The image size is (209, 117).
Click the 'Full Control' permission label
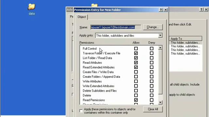pos(89,48)
